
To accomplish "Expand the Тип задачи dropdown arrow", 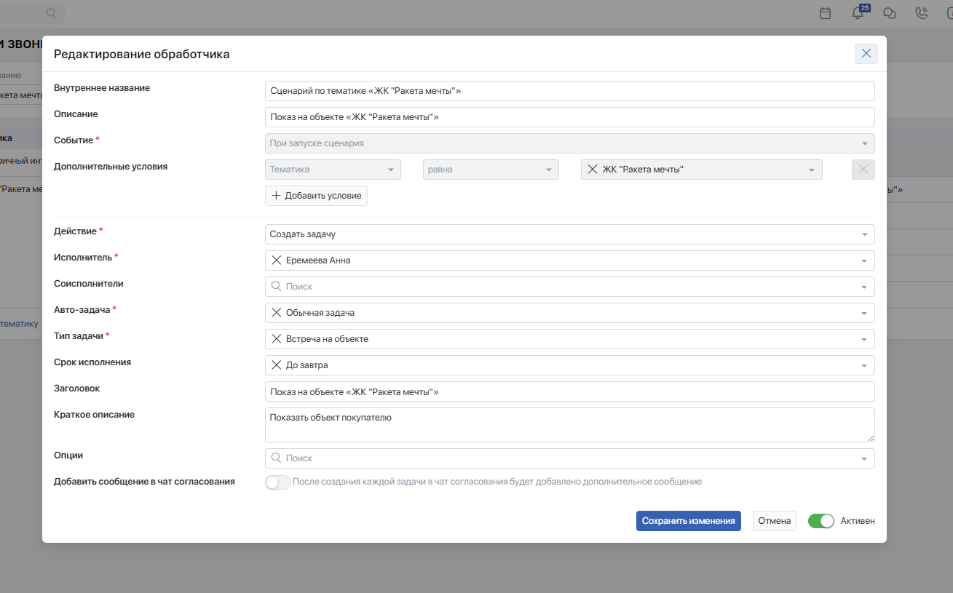I will coord(863,339).
